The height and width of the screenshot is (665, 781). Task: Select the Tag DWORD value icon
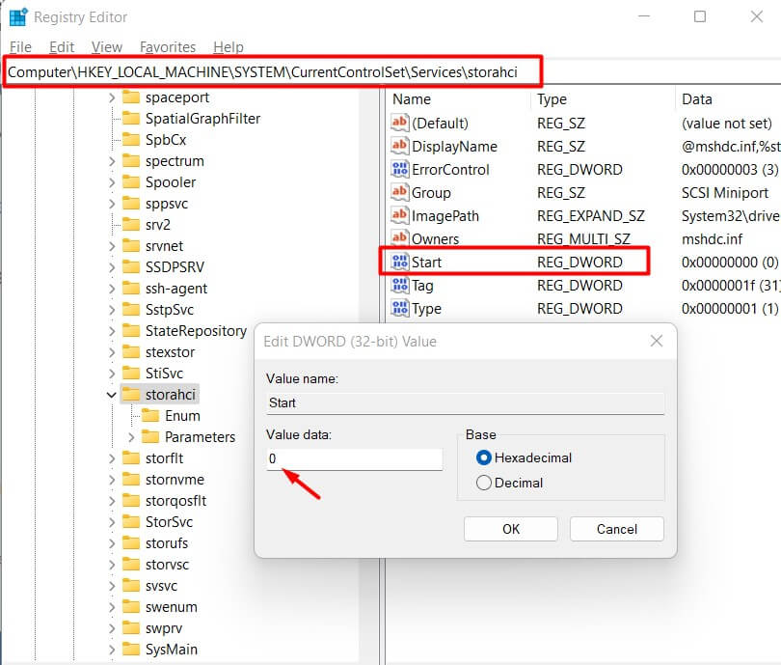pyautogui.click(x=399, y=285)
